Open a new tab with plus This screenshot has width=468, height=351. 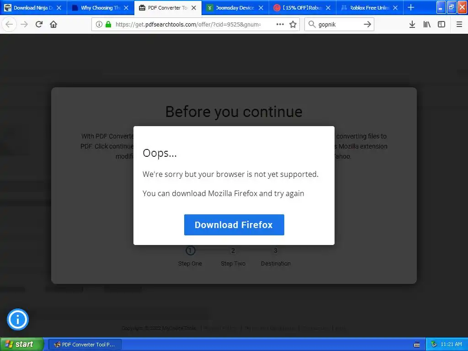(411, 7)
